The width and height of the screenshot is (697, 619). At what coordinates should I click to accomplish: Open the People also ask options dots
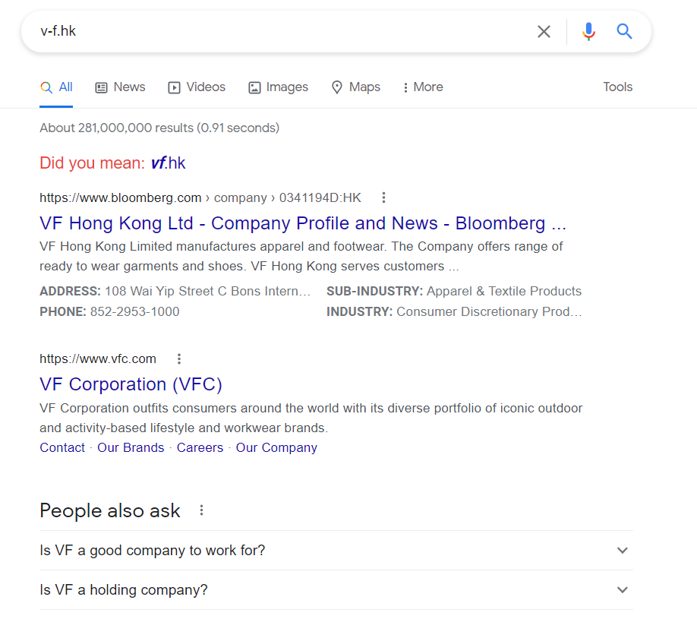coord(201,510)
